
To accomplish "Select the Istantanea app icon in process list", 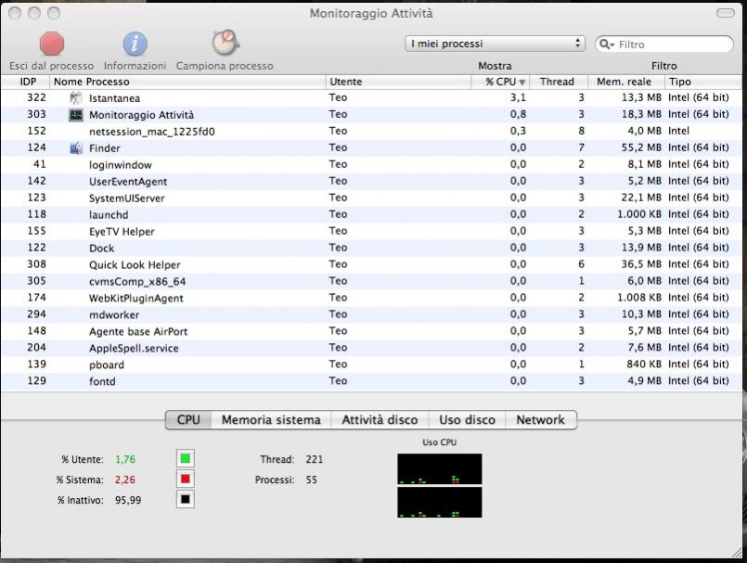I will (x=76, y=98).
